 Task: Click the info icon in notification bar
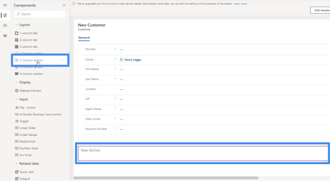[x=74, y=4]
